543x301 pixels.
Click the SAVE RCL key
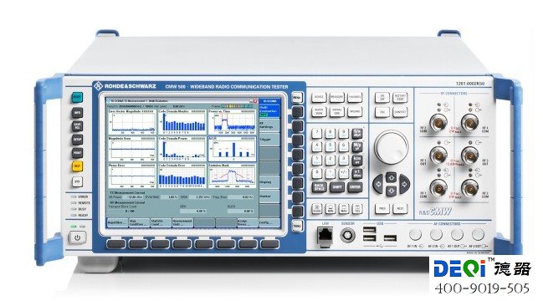pyautogui.click(x=77, y=125)
